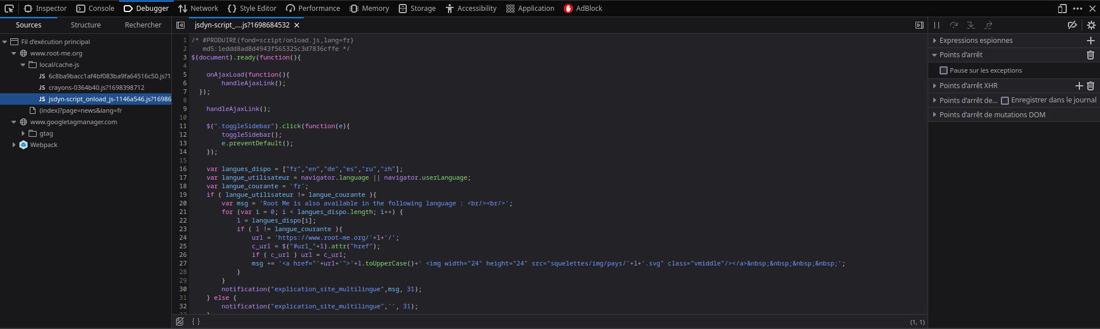
Task: Open the Network panel
Action: click(x=198, y=9)
